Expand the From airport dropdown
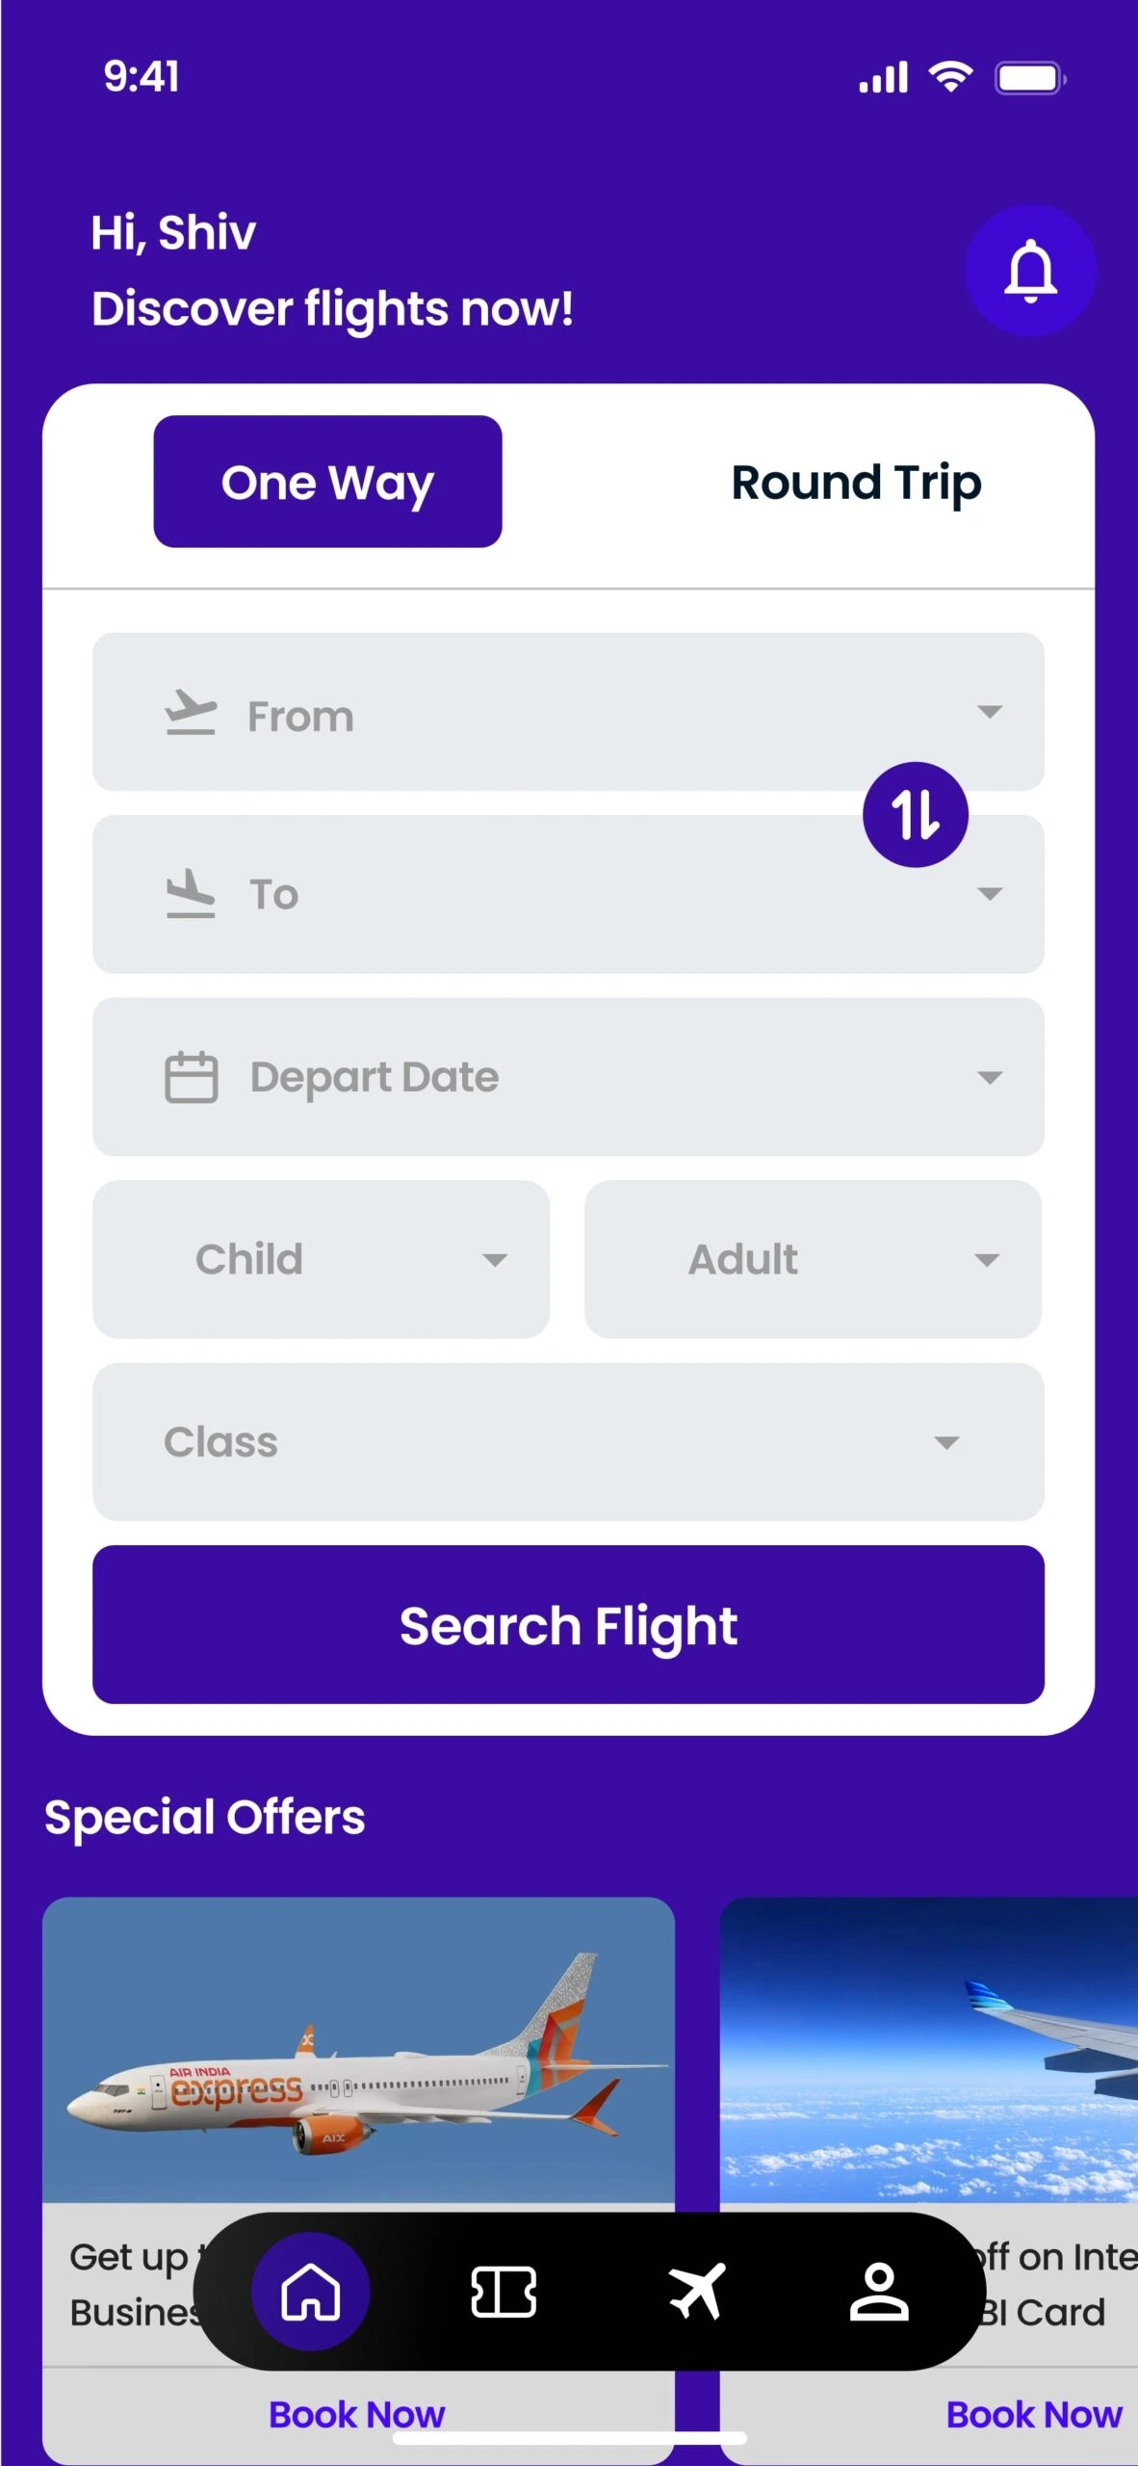This screenshot has width=1138, height=2466. (989, 712)
